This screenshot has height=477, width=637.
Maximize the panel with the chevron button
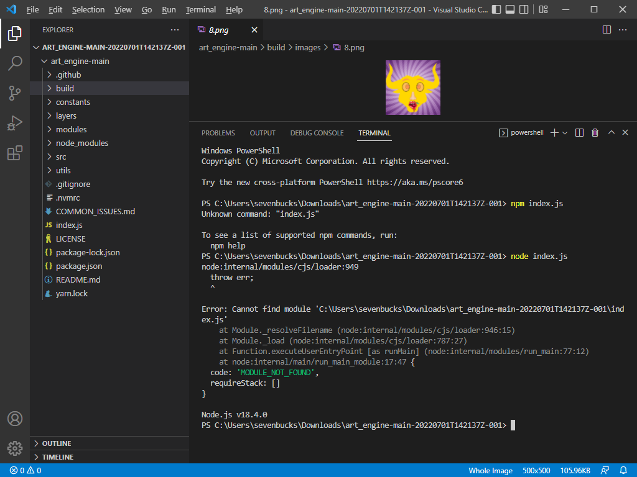[611, 132]
